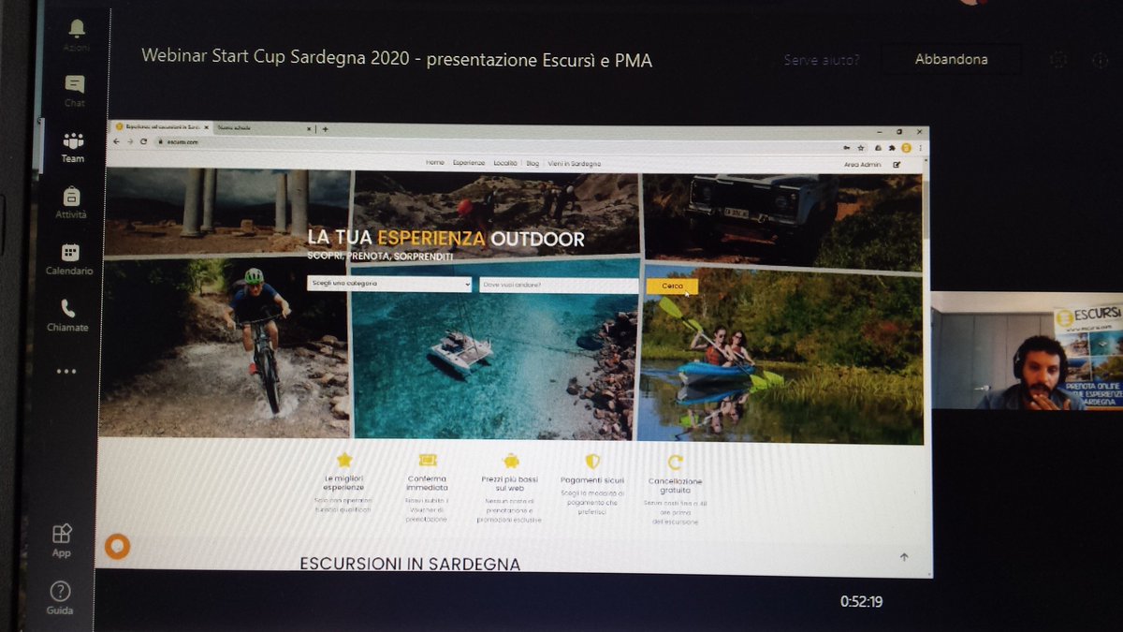Click the Conferma immediata text
This screenshot has height=632, width=1123.
(427, 483)
